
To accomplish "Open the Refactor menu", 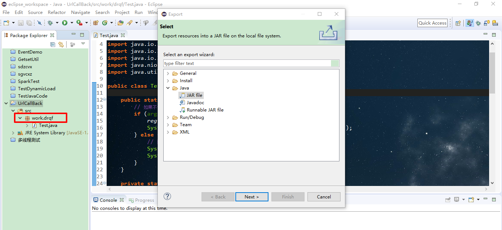I will pos(57,12).
